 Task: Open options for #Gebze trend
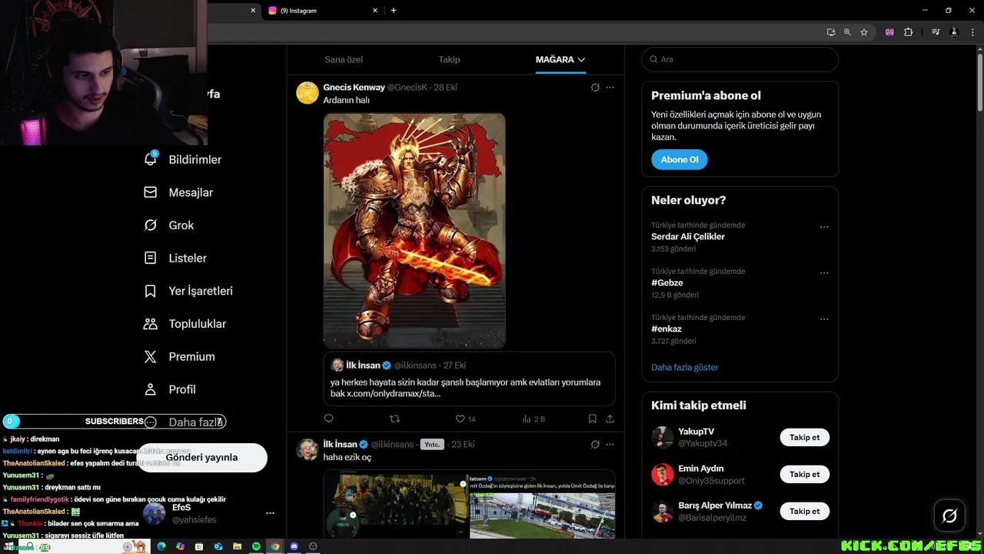[824, 273]
